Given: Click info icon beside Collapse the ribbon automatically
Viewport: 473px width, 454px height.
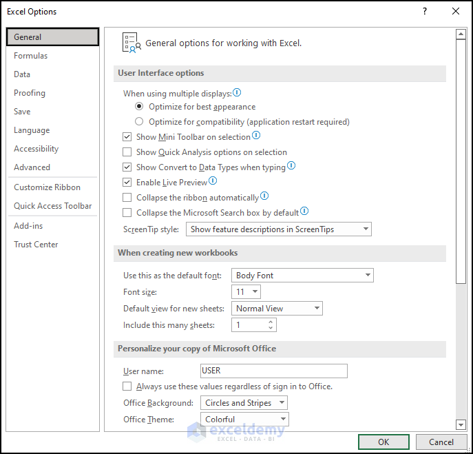Looking at the screenshot, I should tap(264, 196).
